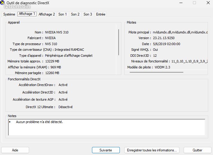
Task: Click the shared memory value 12260 MB
Action: coord(52,73)
